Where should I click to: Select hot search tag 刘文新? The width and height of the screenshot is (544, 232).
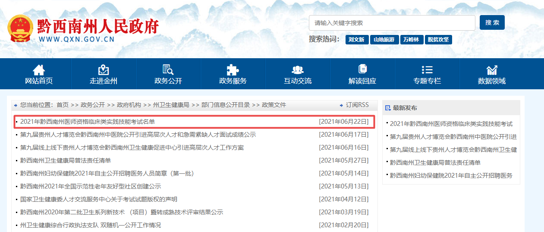point(357,40)
